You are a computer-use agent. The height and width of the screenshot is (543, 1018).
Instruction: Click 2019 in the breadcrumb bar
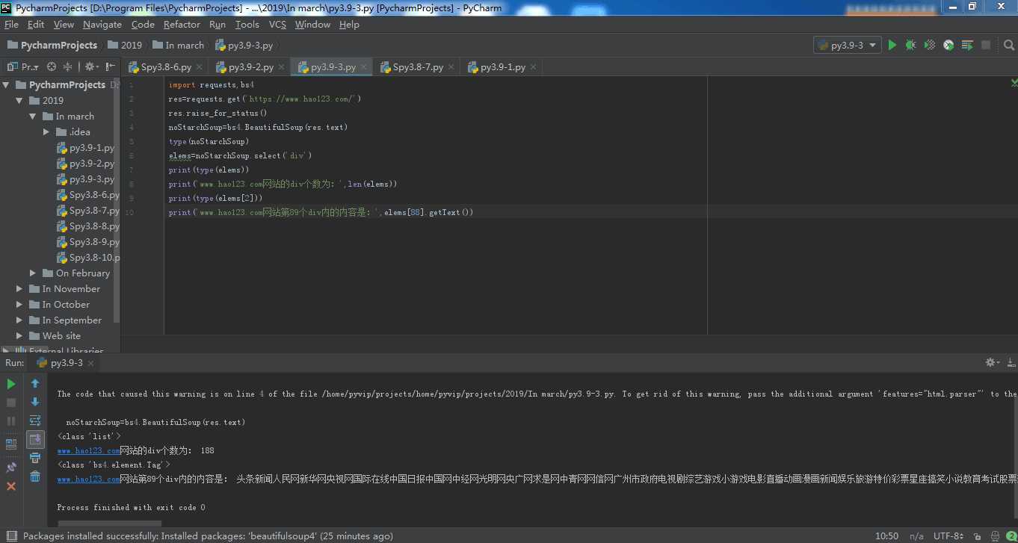coord(125,45)
